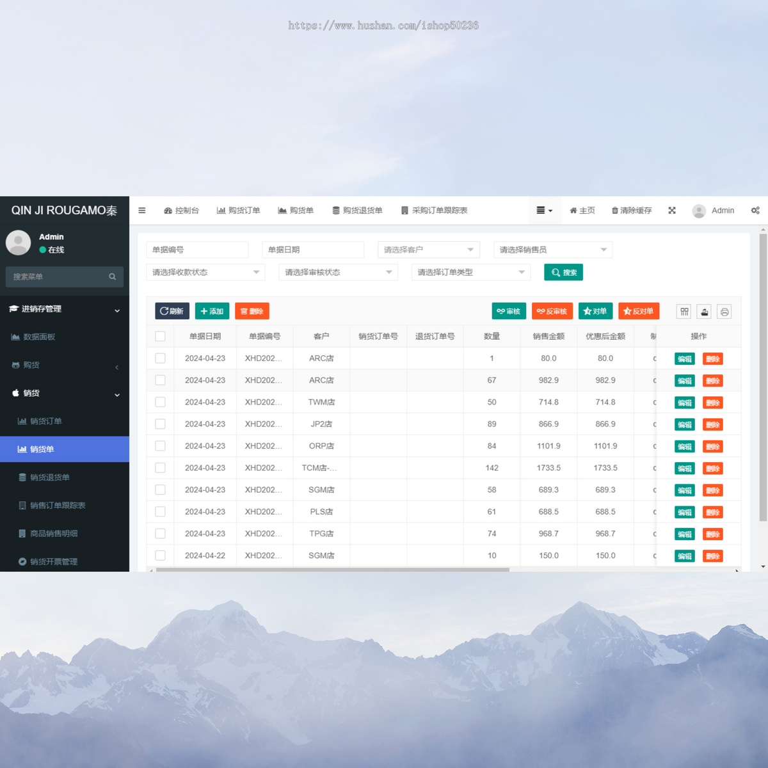
Task: Click the sidebar Admin profile picture
Action: pyautogui.click(x=18, y=243)
